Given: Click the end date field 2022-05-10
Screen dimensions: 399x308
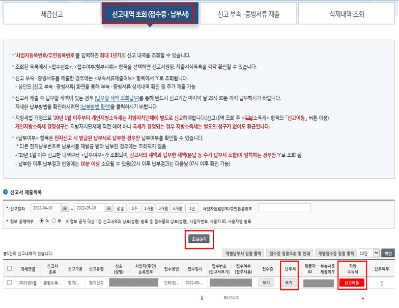Looking at the screenshot, I should pyautogui.click(x=90, y=208).
